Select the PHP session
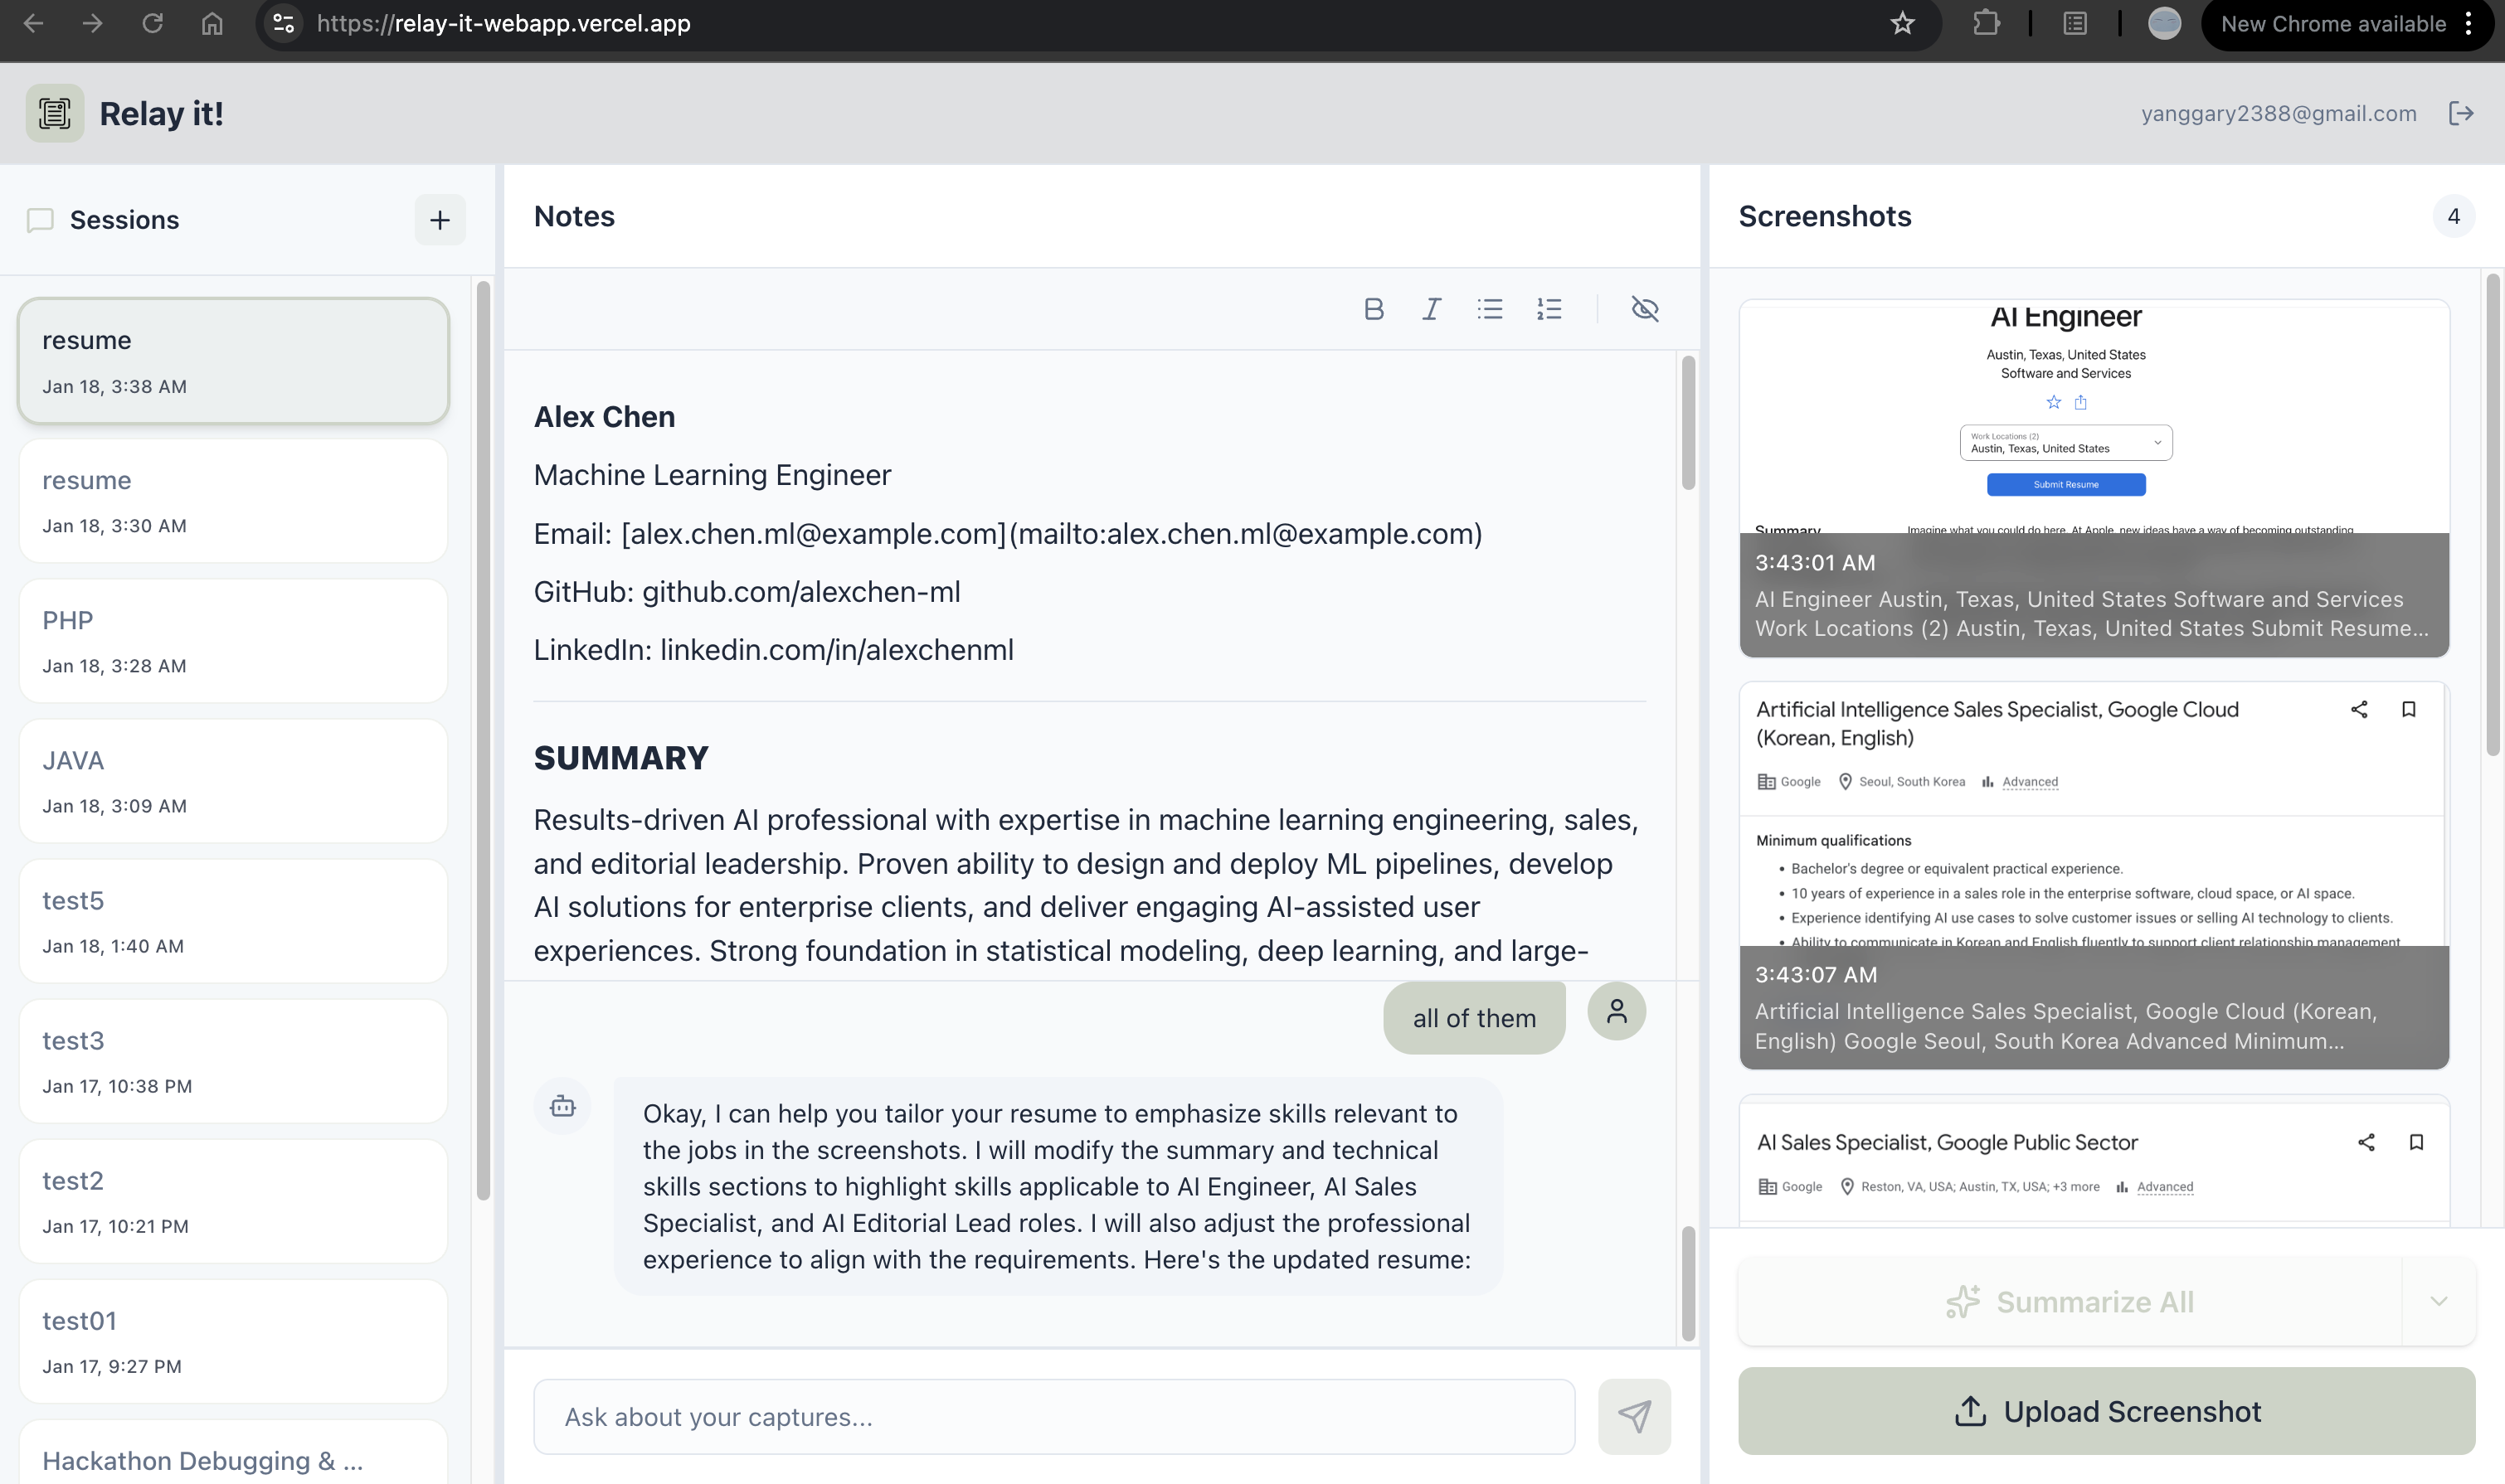2505x1484 pixels. [x=233, y=641]
